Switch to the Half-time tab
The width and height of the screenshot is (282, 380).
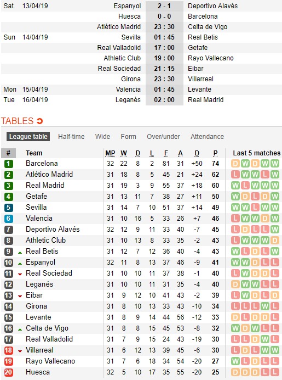coord(71,136)
